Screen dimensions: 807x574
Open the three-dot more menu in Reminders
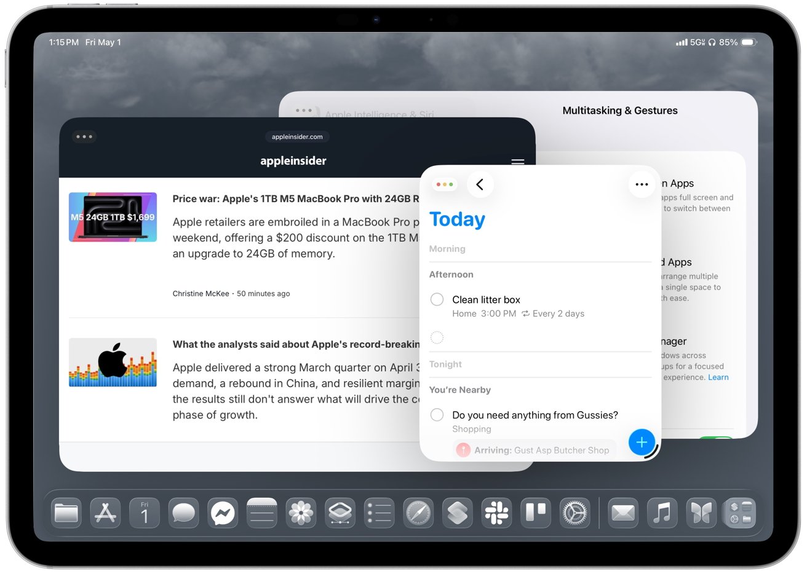[x=642, y=184]
